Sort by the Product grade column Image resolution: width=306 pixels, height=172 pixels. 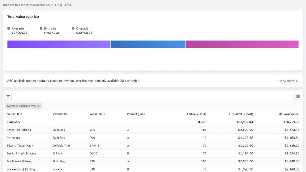(x=136, y=114)
